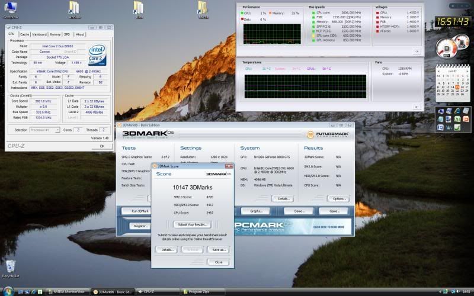The image size is (474, 296).
Task: Click the 10147 3DMarks score text
Action: (193, 188)
